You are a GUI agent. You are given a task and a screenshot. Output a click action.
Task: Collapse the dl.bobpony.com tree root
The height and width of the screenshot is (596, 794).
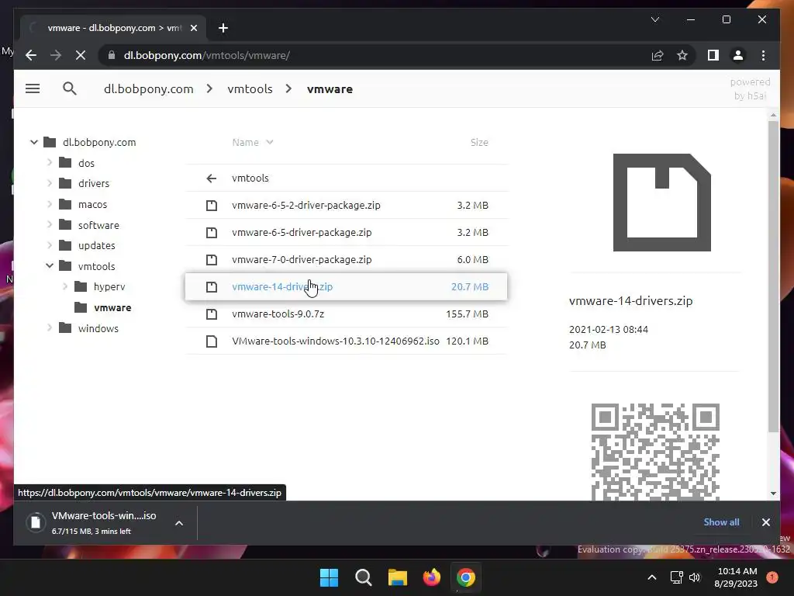[34, 143]
